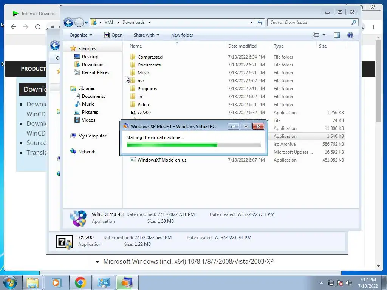Select Libraries in navigation pane

tap(86, 88)
